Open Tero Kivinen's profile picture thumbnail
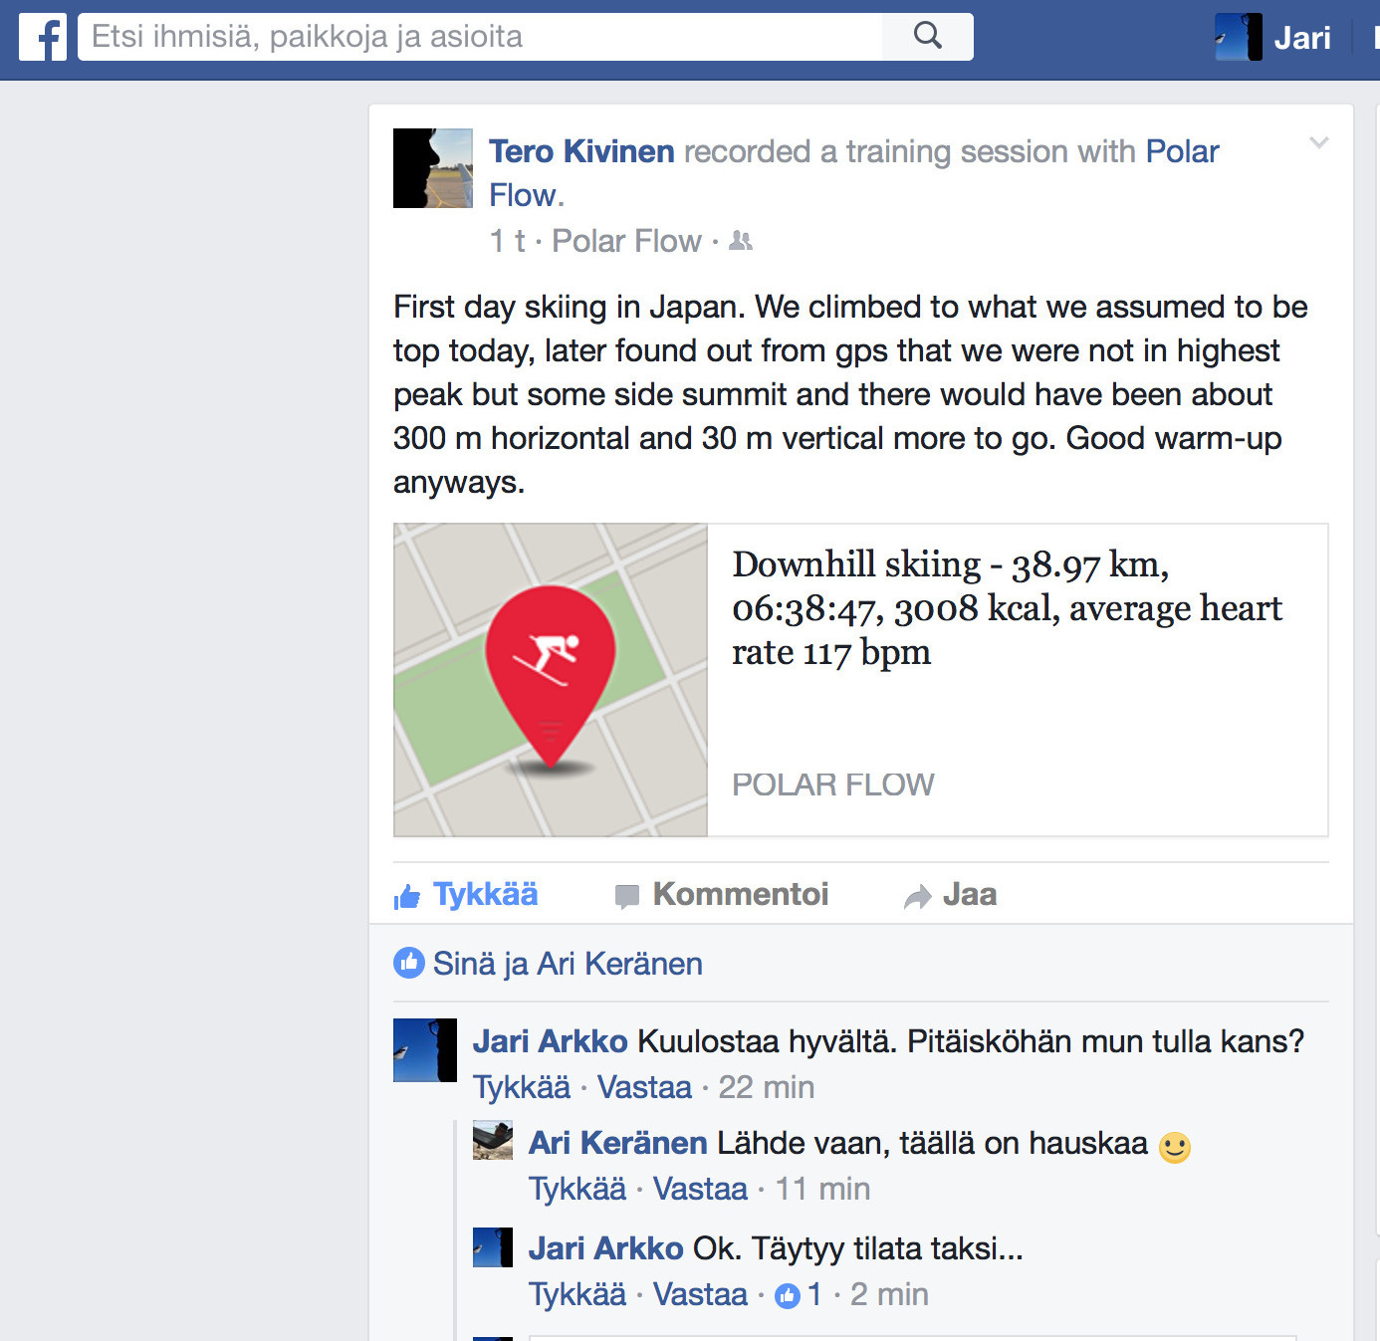This screenshot has height=1341, width=1380. pyautogui.click(x=433, y=168)
